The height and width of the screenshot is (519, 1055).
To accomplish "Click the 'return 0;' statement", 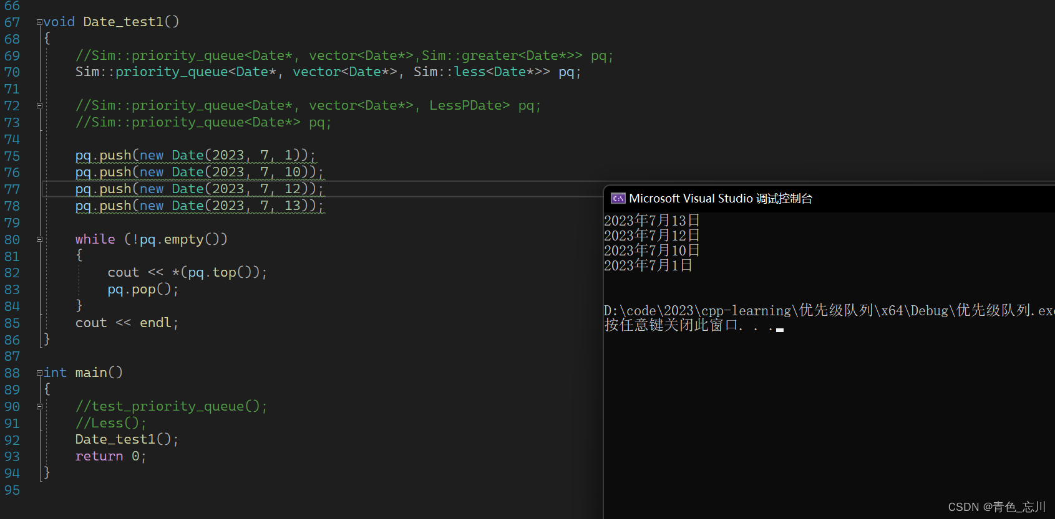I will pyautogui.click(x=110, y=456).
